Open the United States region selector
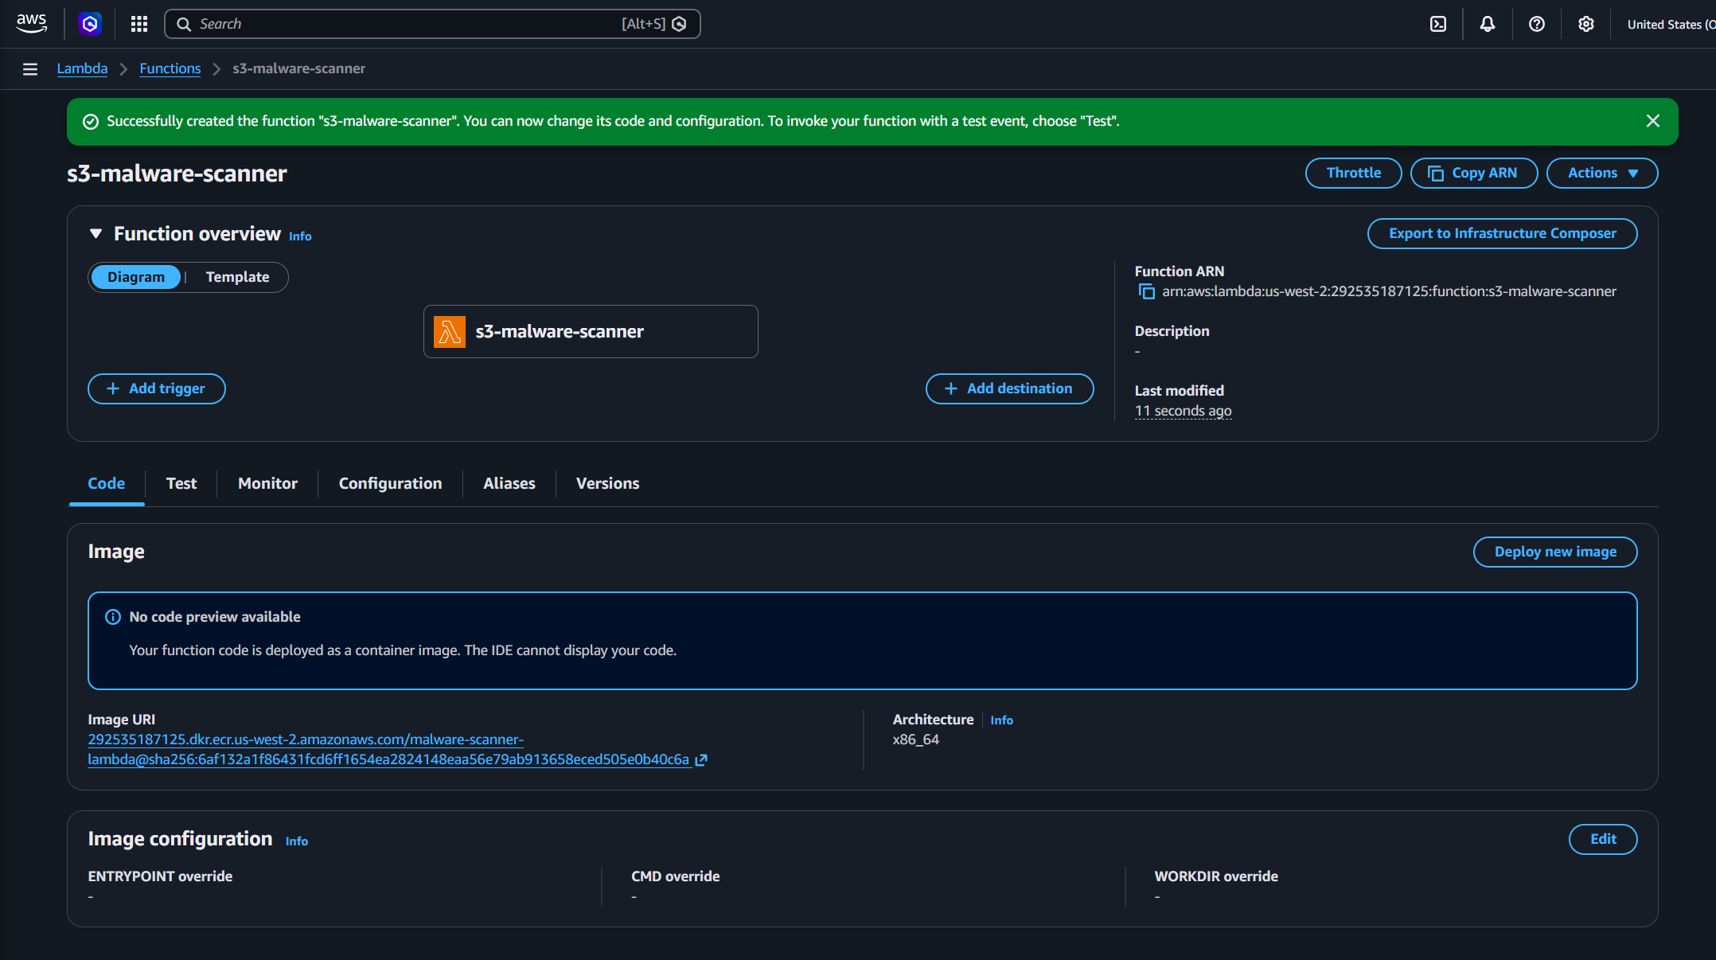The width and height of the screenshot is (1716, 960). (1671, 25)
